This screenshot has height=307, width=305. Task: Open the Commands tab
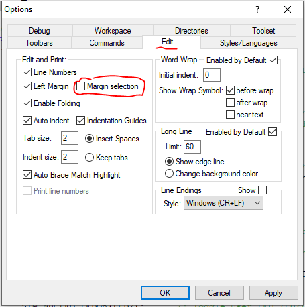[107, 43]
